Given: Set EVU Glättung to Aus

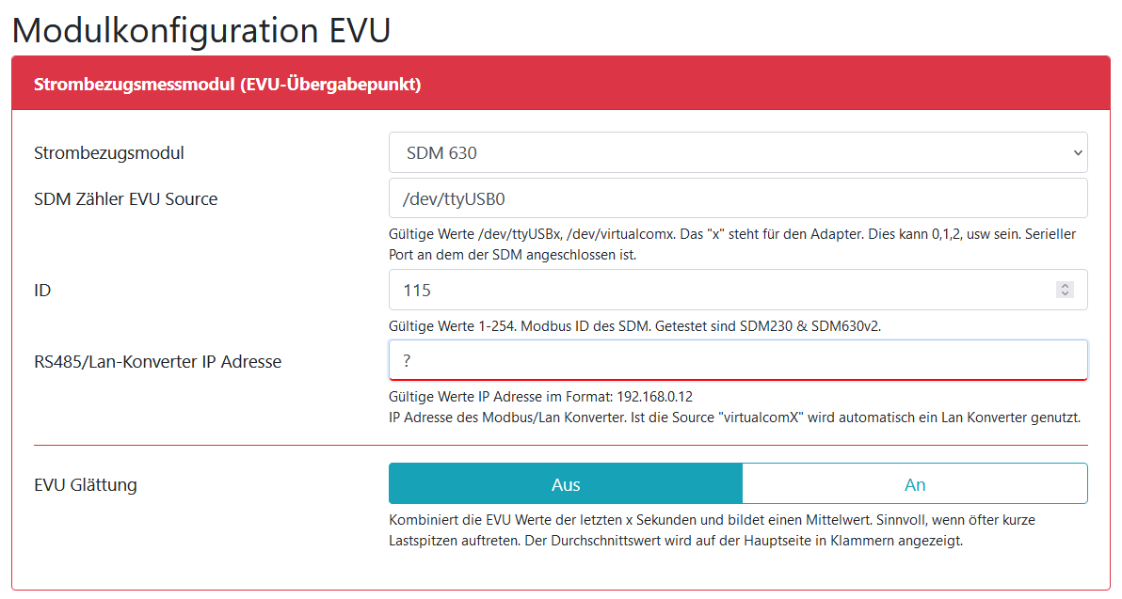Looking at the screenshot, I should click(566, 484).
